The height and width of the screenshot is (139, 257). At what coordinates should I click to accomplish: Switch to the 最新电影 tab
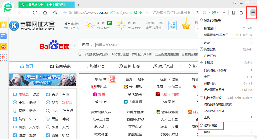point(129,66)
